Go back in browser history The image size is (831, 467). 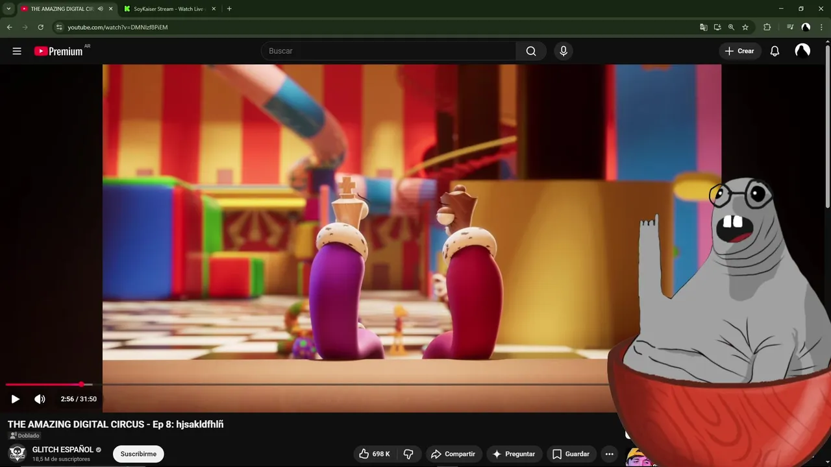10,27
